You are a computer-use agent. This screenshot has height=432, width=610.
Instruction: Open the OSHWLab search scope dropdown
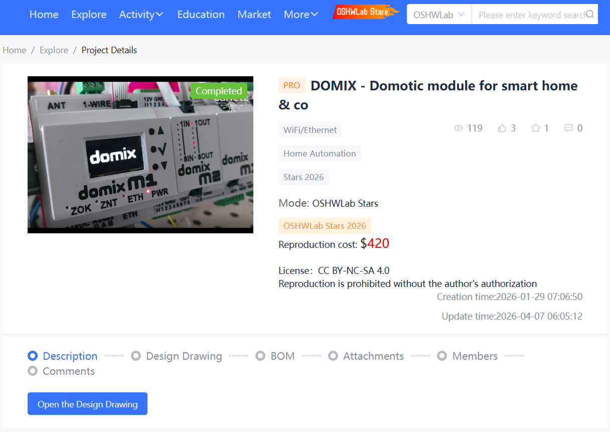[x=439, y=15]
